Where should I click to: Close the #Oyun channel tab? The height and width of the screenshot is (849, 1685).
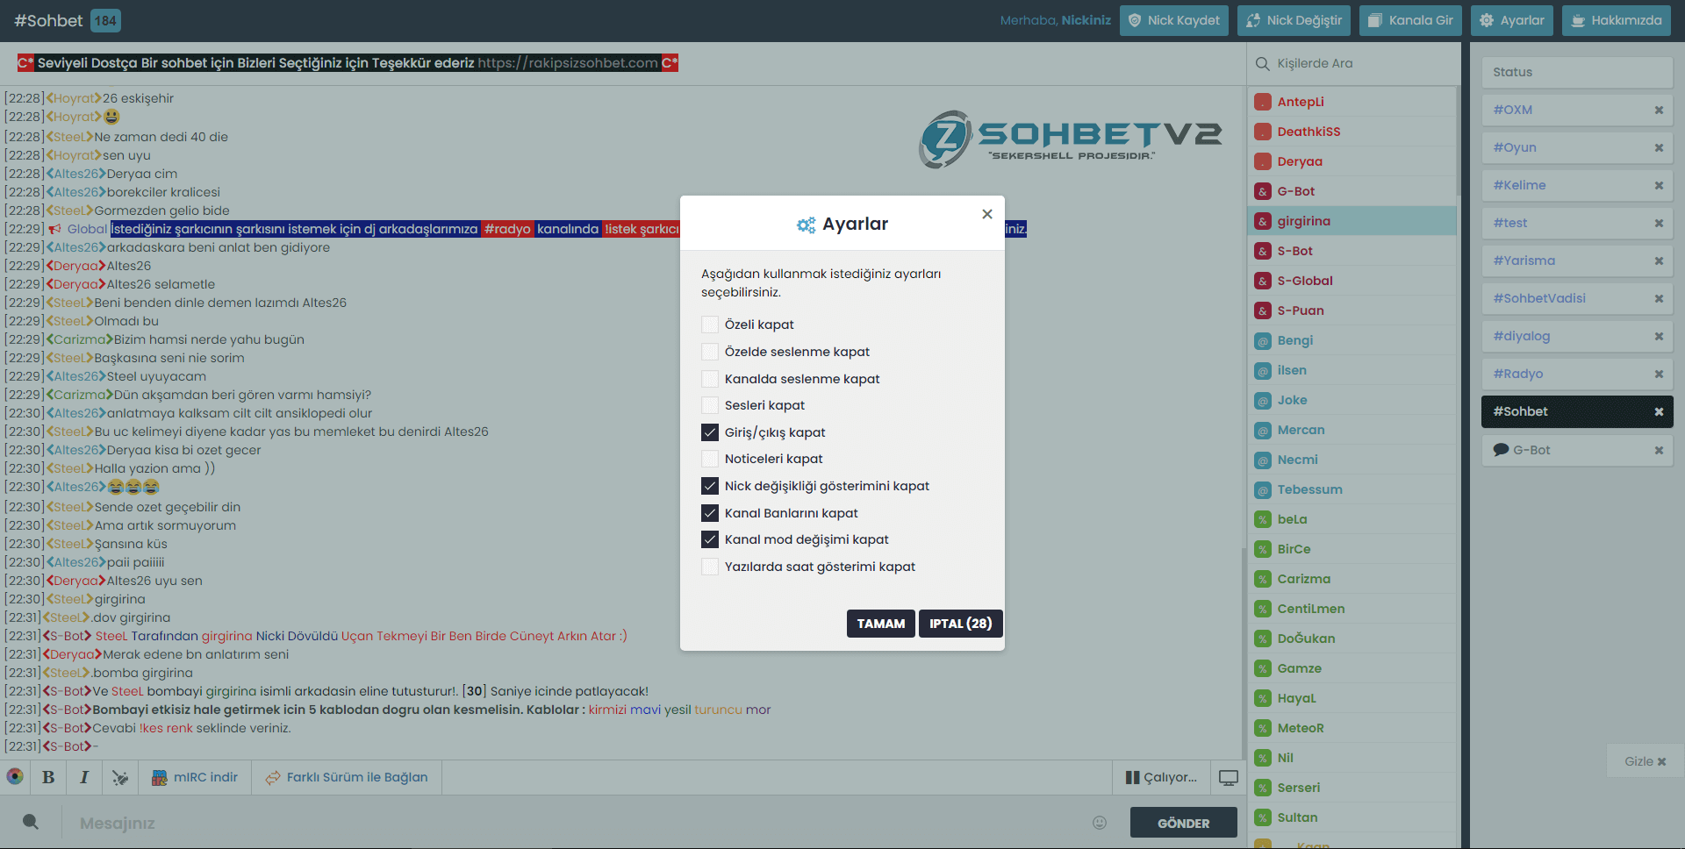[1659, 147]
